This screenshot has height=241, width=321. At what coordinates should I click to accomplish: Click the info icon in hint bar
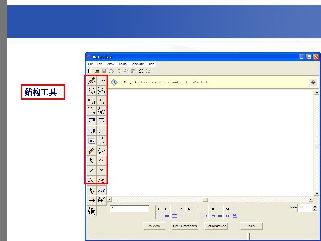tap(114, 82)
